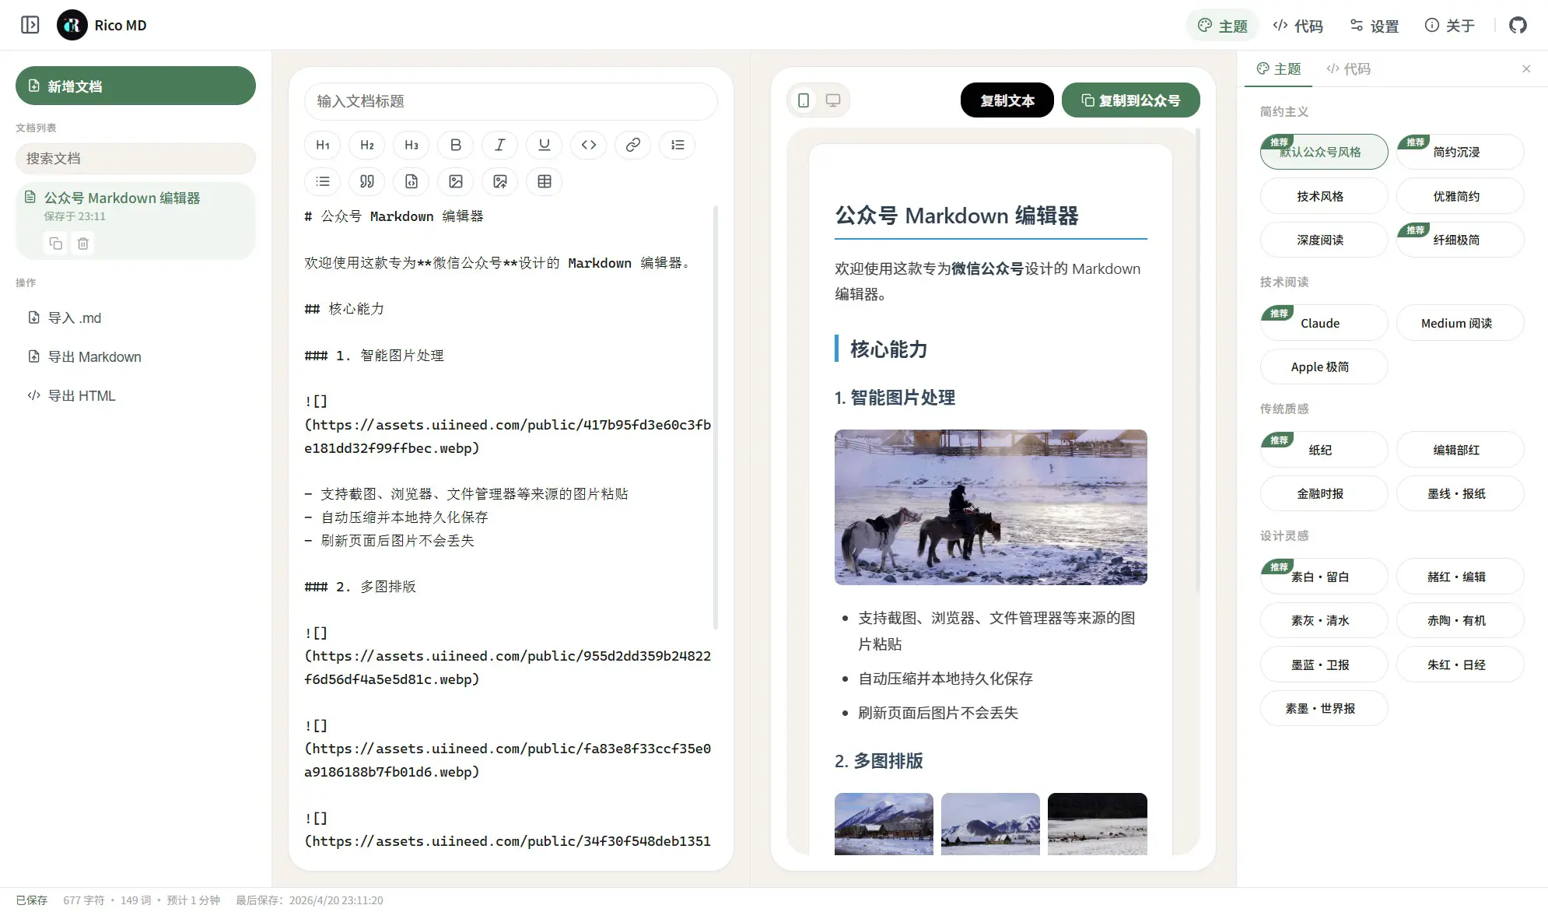Choose the 素灰·清水 theme
Screen dimensions: 1548x912
1324,620
